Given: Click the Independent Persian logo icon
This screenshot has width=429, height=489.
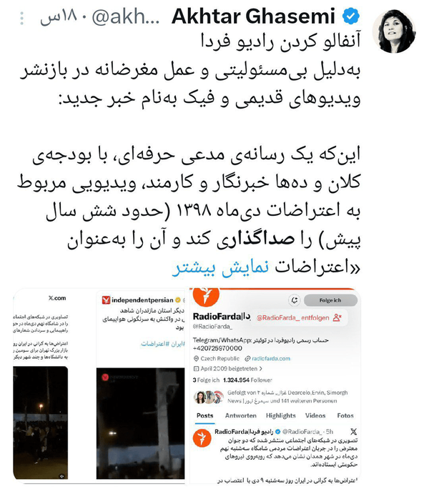Looking at the screenshot, I should tap(106, 300).
